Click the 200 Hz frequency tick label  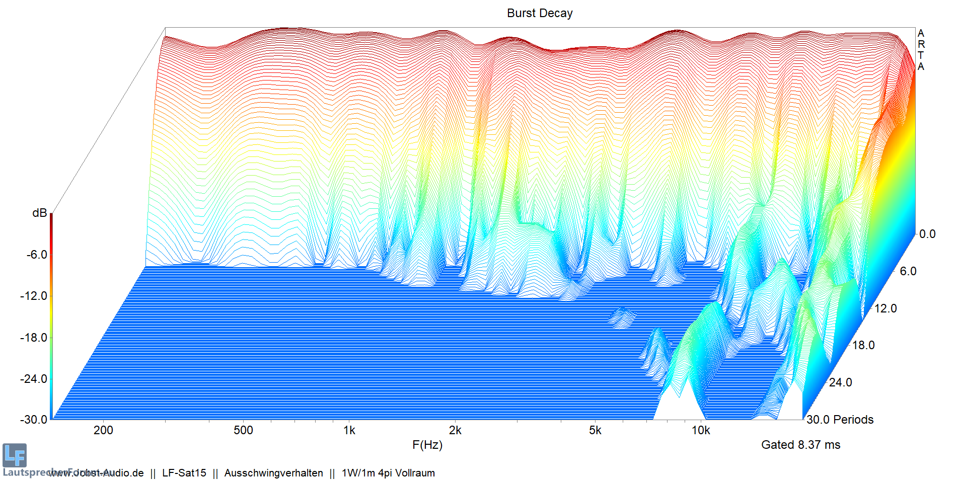(103, 430)
